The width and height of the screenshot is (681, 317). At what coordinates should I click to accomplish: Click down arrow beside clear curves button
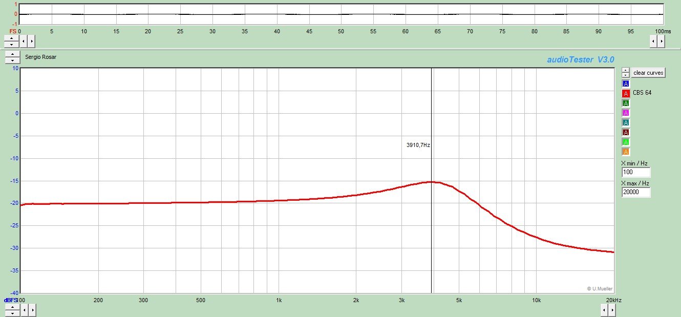pos(626,75)
